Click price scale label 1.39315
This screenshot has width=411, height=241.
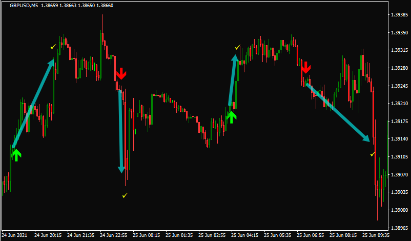pyautogui.click(x=399, y=50)
